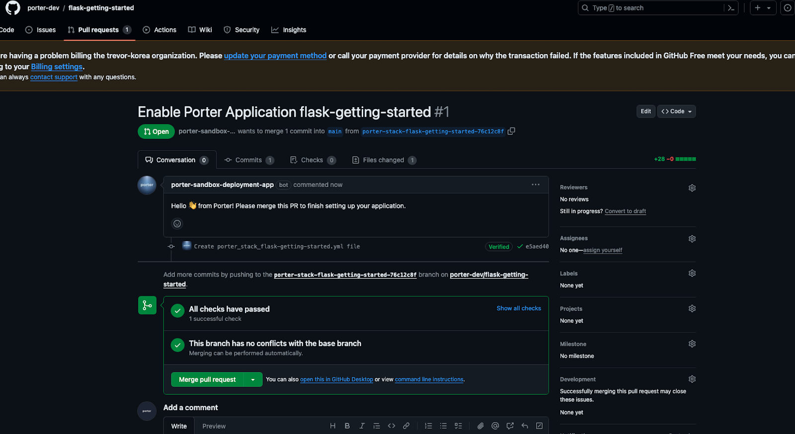This screenshot has width=795, height=434.
Task: Add emoji reaction to bot comment
Action: [x=177, y=224]
